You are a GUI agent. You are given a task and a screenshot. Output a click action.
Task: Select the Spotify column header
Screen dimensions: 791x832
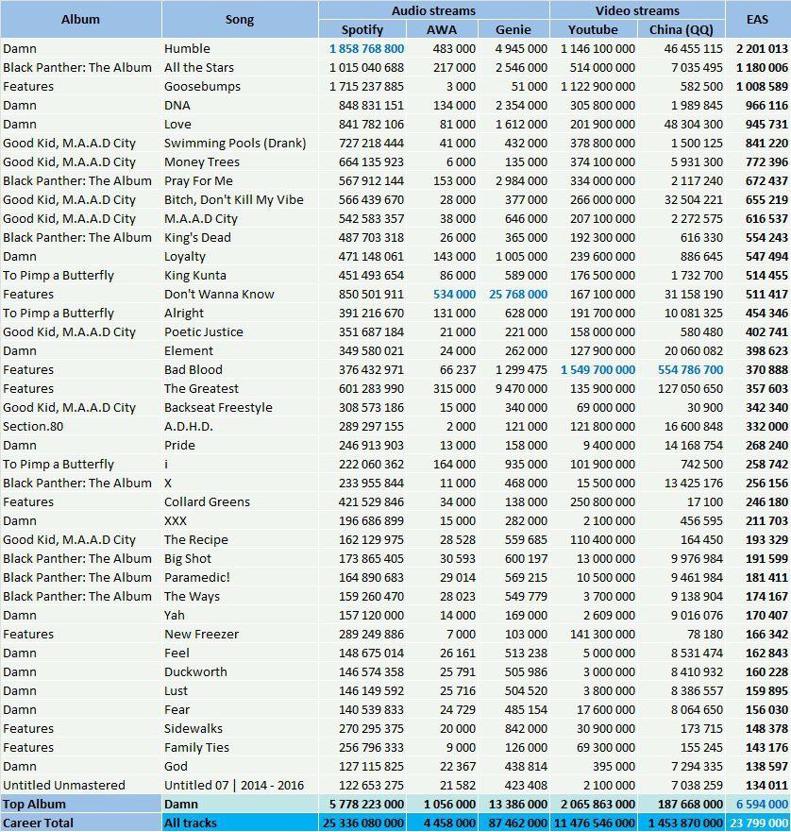click(362, 29)
